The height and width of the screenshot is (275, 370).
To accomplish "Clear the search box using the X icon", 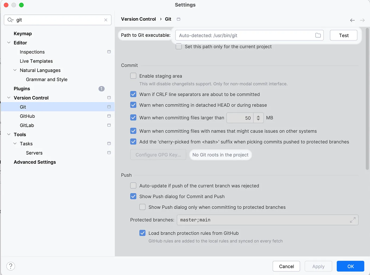I will click(106, 20).
